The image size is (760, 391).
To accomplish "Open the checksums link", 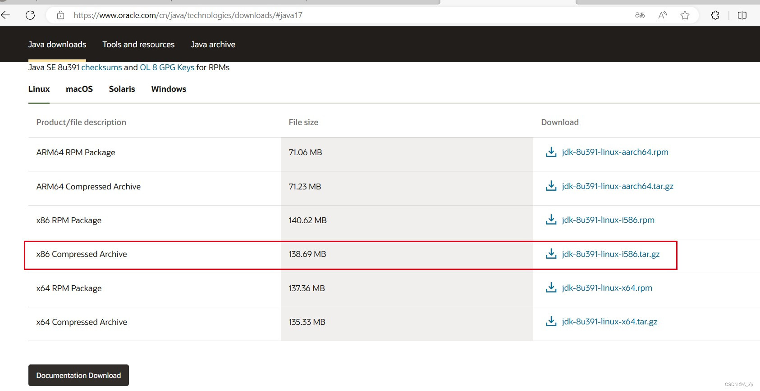I will [101, 67].
